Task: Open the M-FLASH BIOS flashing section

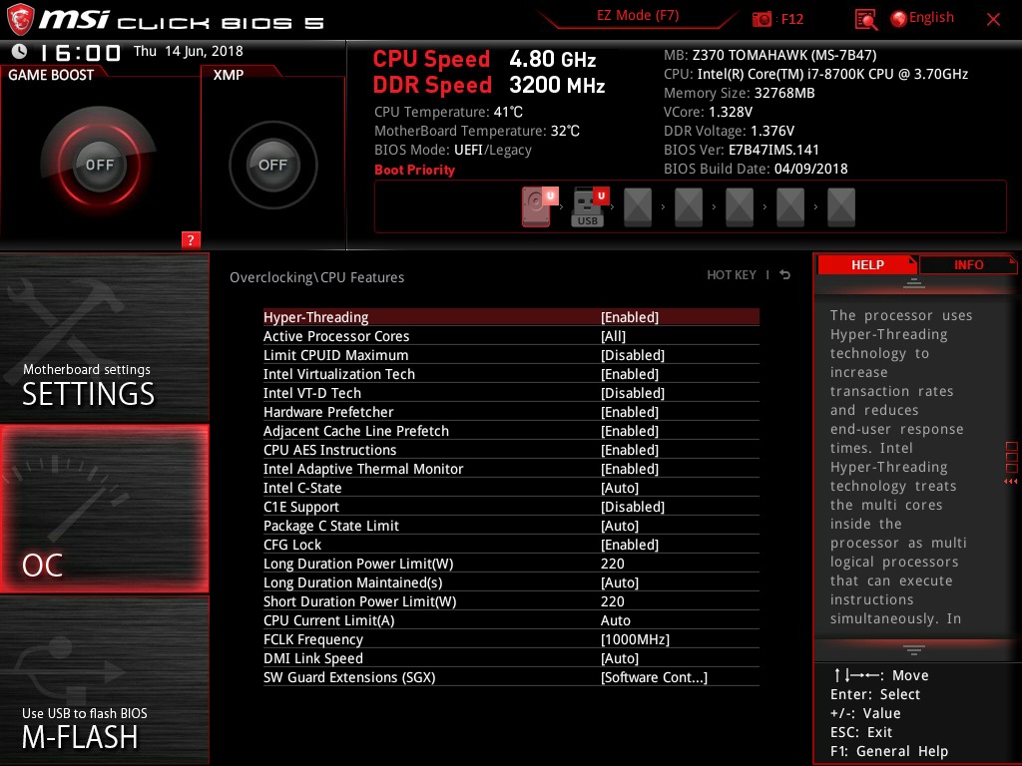Action: tap(104, 680)
